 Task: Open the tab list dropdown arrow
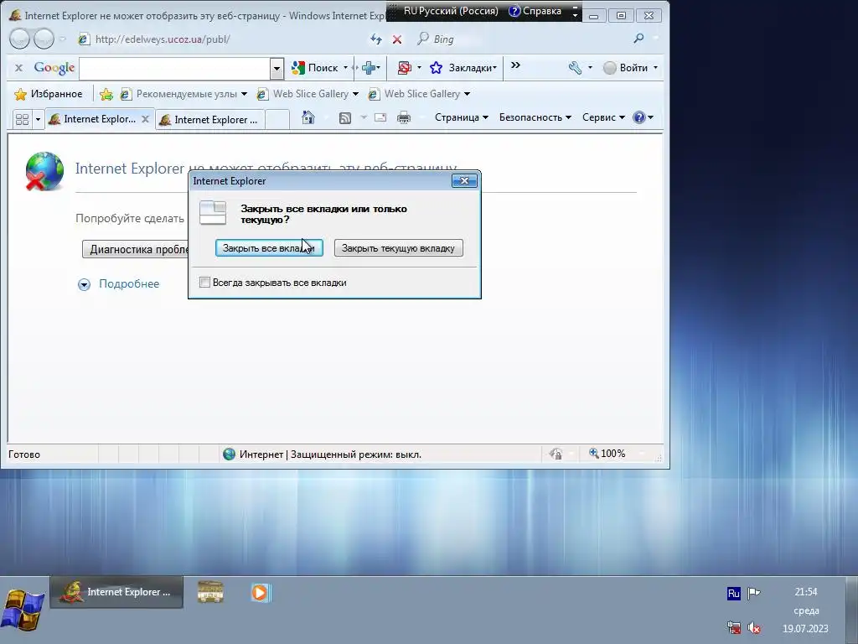pos(38,119)
